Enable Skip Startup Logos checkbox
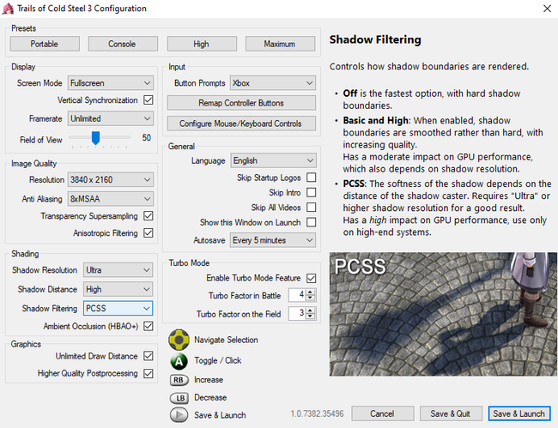This screenshot has height=428, width=558. click(311, 178)
